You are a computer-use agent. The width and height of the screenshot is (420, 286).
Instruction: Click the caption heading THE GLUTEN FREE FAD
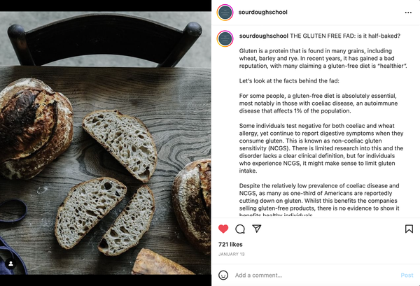point(322,36)
